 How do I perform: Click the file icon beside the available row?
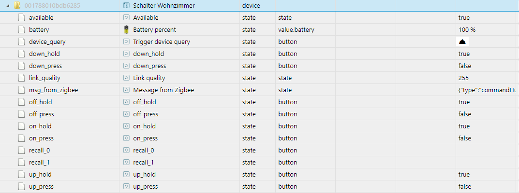coord(21,17)
